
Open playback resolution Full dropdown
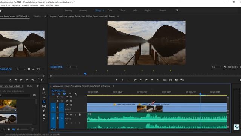(x=217, y=67)
